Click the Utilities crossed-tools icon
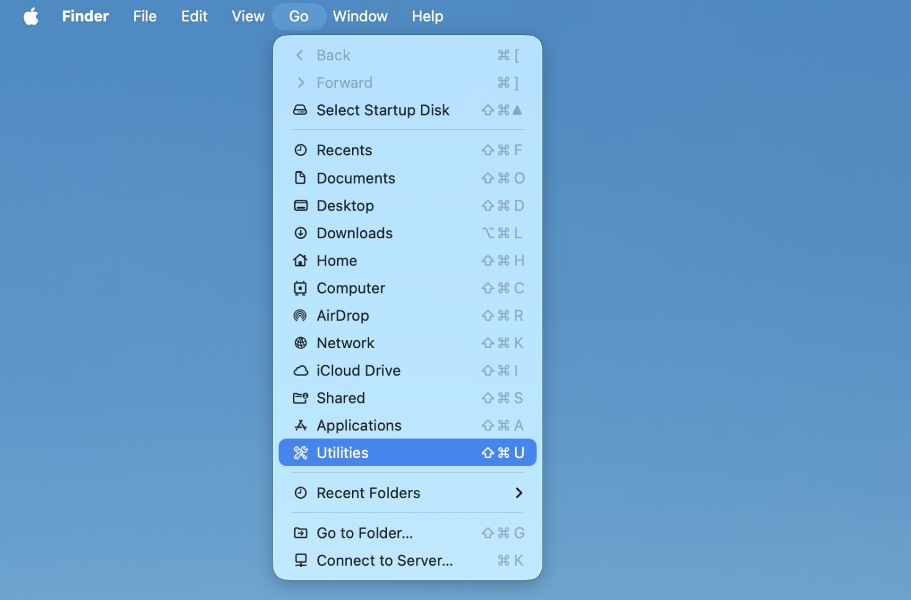This screenshot has height=600, width=911. pyautogui.click(x=300, y=453)
